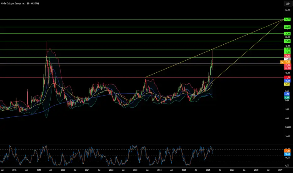293x173 pixels.
Task: Click the 2023 label on time axis
Action: tap(135, 170)
